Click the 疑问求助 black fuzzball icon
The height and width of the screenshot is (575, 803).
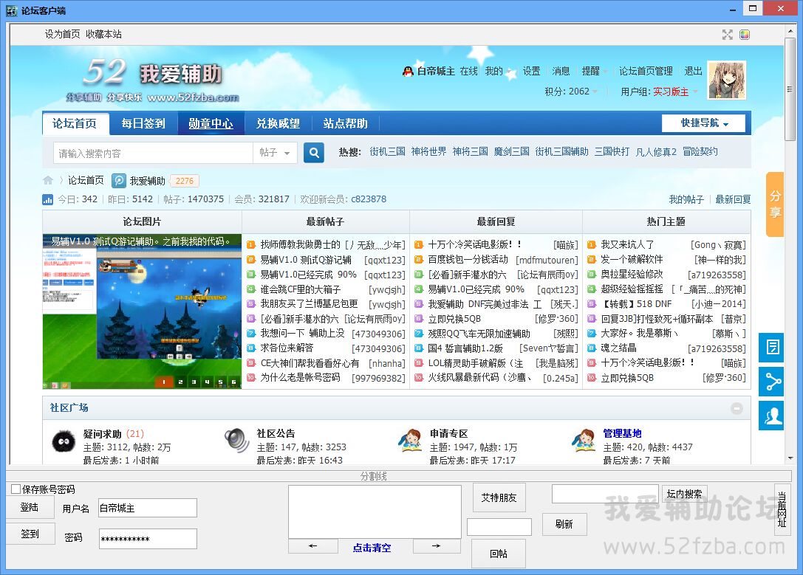pyautogui.click(x=64, y=441)
